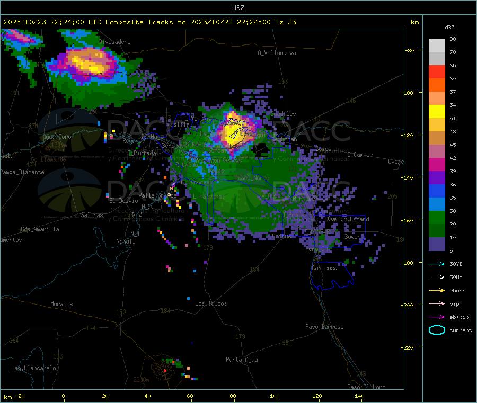This screenshot has height=403, width=477.
Task: Click the 'Lag.Llancanelo' map label
Action: click(x=34, y=368)
